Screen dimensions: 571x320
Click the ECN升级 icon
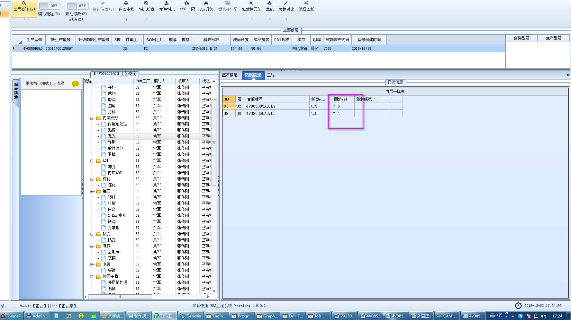point(206,3)
